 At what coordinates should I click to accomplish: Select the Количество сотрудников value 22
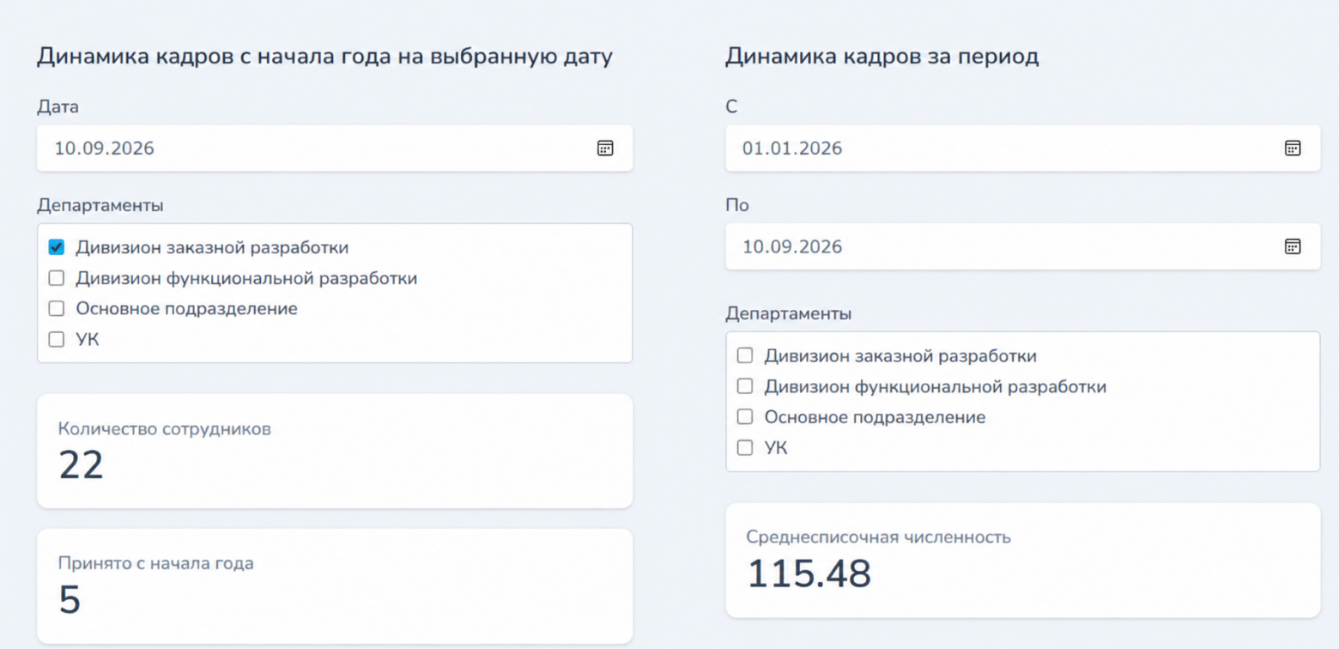click(x=82, y=465)
